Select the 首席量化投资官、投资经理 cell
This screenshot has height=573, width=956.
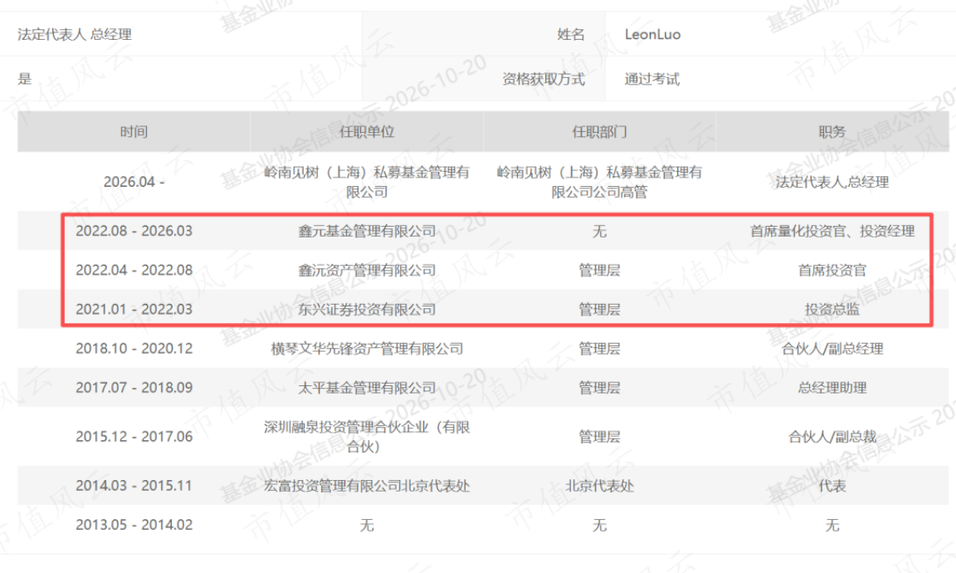[832, 231]
